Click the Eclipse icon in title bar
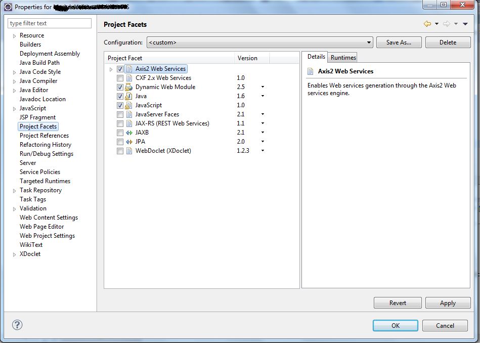The image size is (480, 343). pyautogui.click(x=8, y=7)
